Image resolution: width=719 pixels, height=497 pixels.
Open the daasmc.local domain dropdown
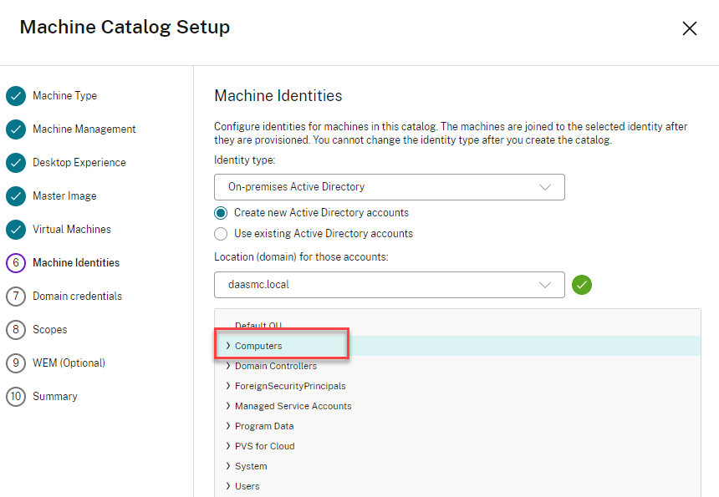click(389, 285)
